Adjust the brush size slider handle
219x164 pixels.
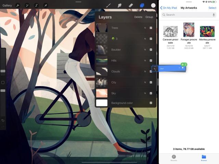click(3, 71)
